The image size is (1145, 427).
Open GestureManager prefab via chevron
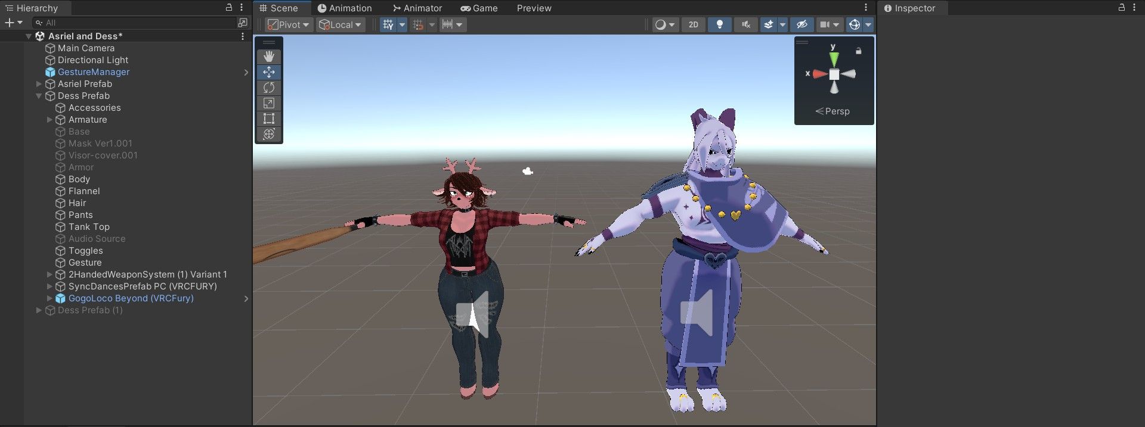pos(246,72)
